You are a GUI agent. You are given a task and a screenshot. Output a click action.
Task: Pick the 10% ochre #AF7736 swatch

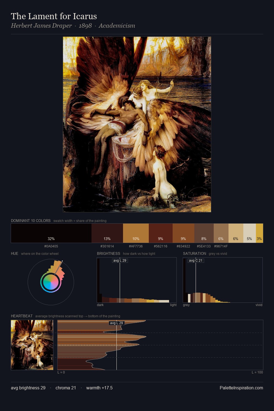point(136,233)
